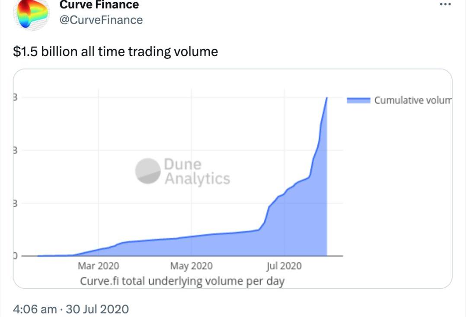Click the May 2020 axis label
Viewport: 467px width, 317px height.
191,266
